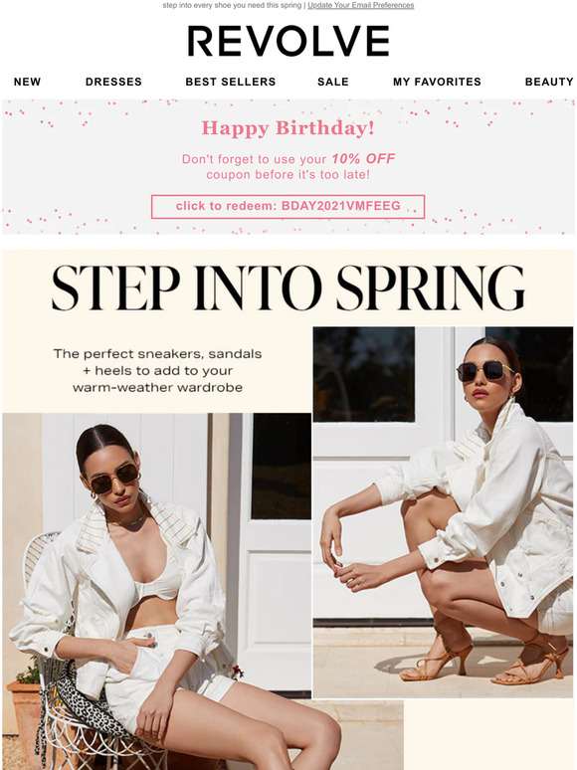Open the SALE menu item

(x=333, y=82)
